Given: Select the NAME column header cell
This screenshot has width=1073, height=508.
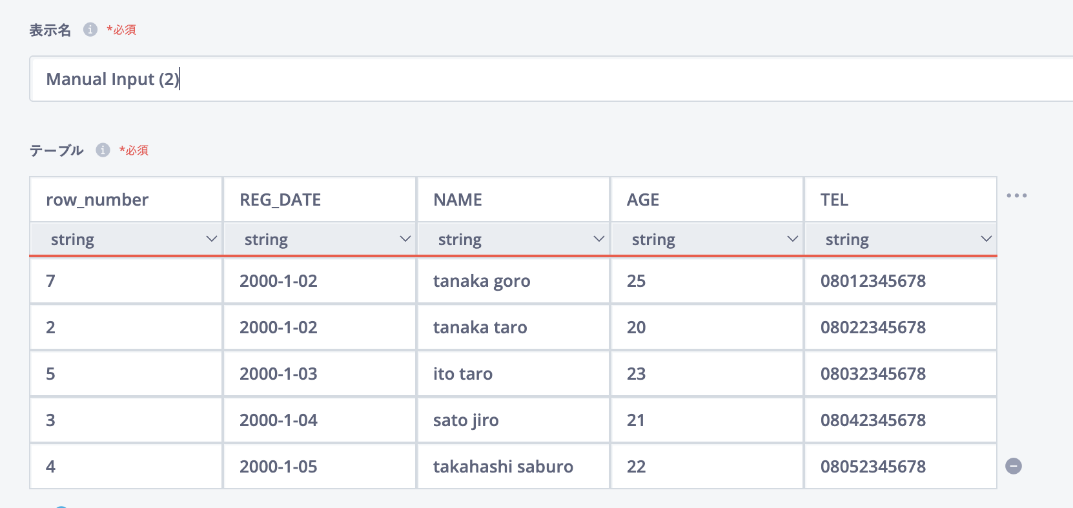Looking at the screenshot, I should coord(514,200).
